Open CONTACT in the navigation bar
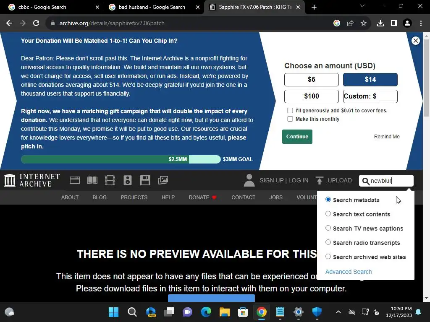The height and width of the screenshot is (322, 430). (x=243, y=197)
